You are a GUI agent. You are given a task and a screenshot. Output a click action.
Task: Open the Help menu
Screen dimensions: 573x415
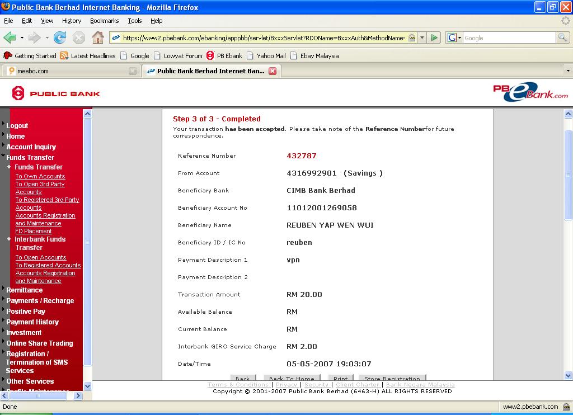(x=157, y=21)
